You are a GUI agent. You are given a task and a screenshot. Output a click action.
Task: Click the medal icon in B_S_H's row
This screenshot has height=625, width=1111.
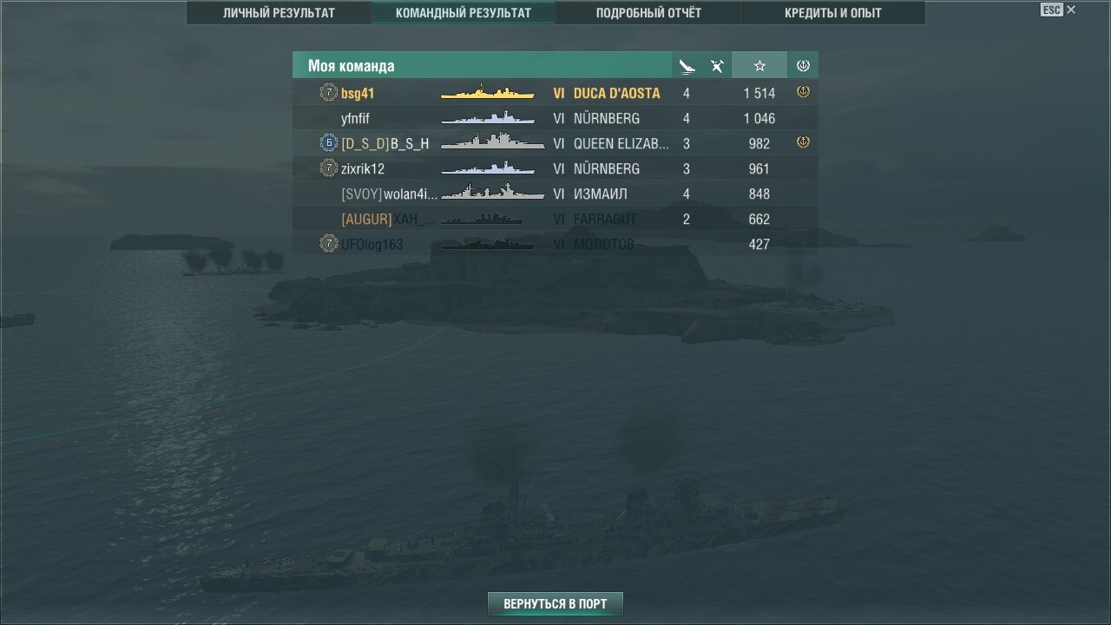pos(803,141)
